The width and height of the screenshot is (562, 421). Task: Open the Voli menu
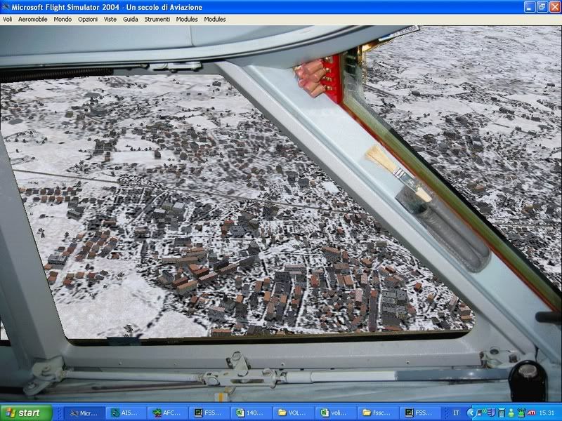(8, 20)
